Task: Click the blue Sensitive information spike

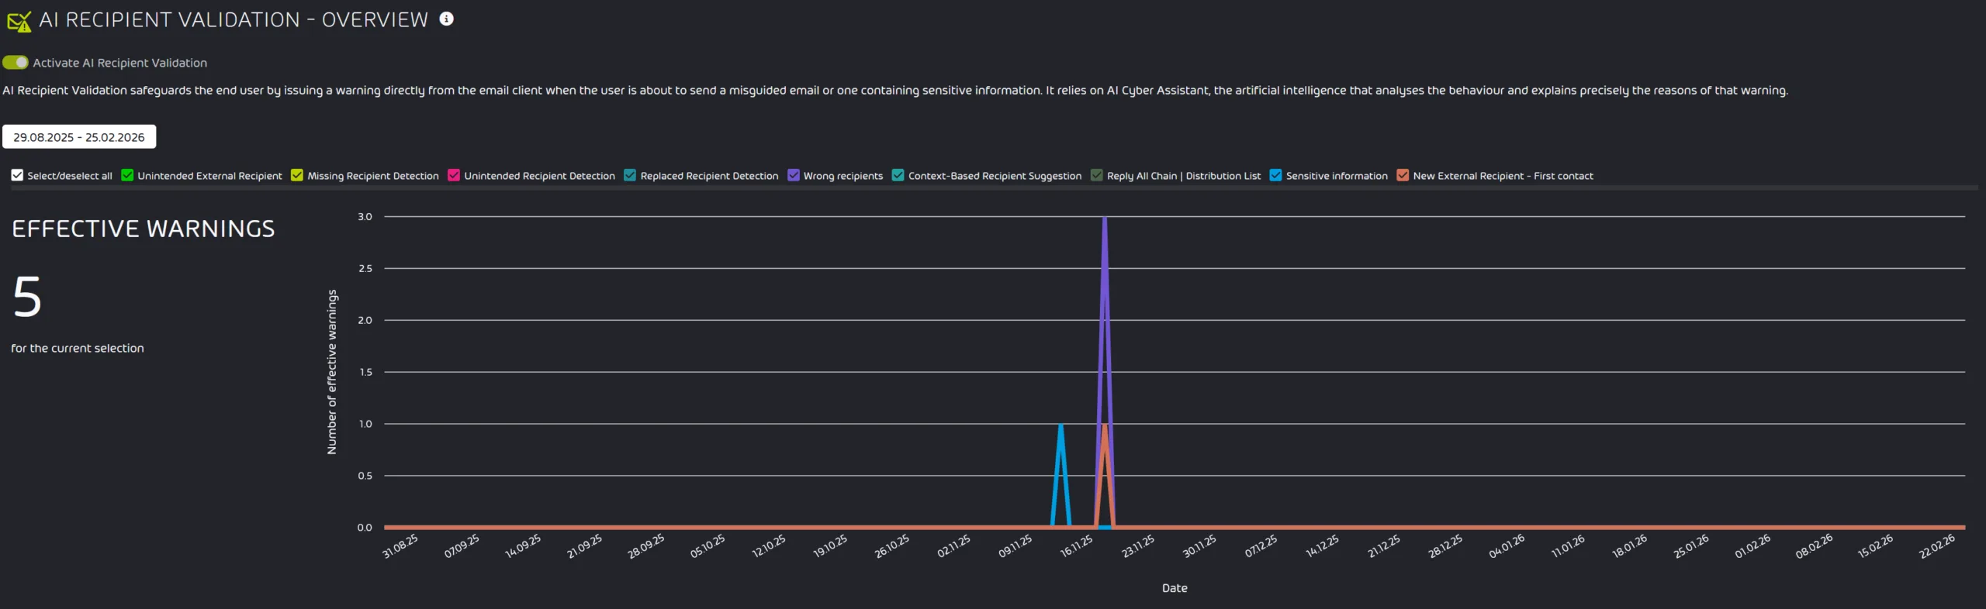Action: [x=1060, y=425]
